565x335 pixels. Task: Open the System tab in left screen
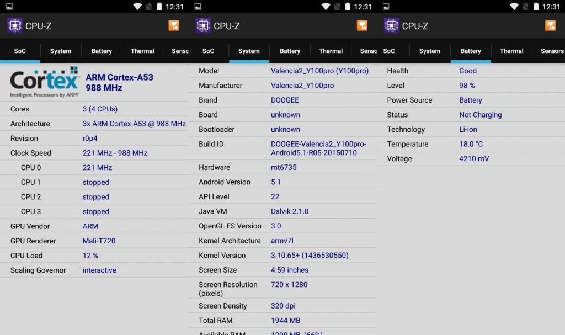tap(61, 51)
